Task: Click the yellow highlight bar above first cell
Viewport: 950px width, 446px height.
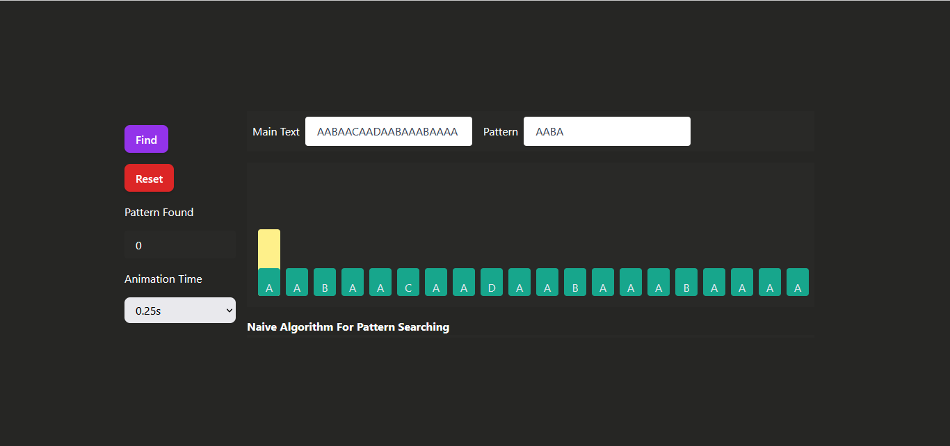Action: point(269,249)
